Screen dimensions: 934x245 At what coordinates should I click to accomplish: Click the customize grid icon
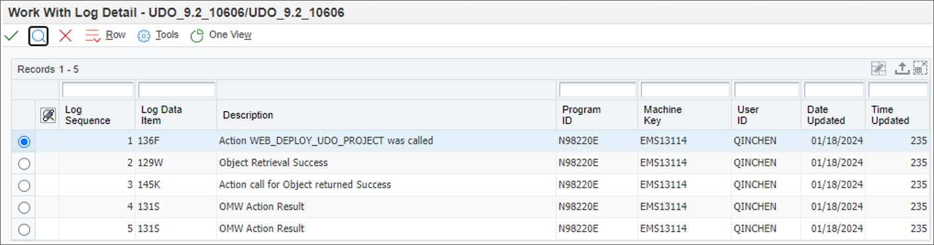(x=878, y=69)
